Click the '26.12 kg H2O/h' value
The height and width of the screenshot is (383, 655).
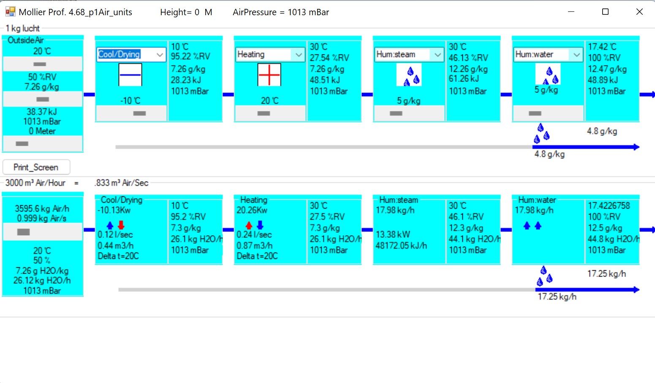pos(42,280)
